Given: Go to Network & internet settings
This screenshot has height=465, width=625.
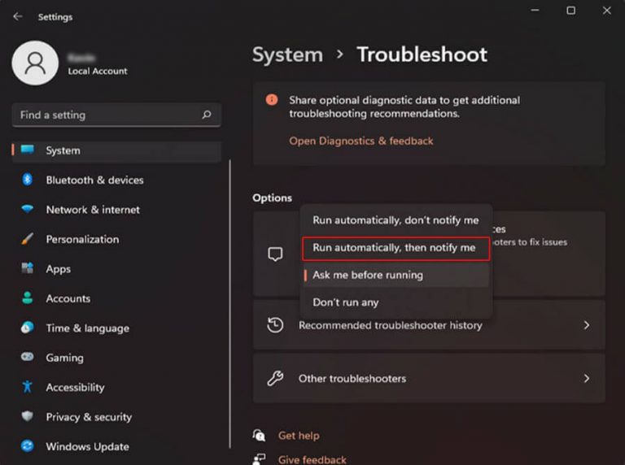Looking at the screenshot, I should click(x=116, y=210).
